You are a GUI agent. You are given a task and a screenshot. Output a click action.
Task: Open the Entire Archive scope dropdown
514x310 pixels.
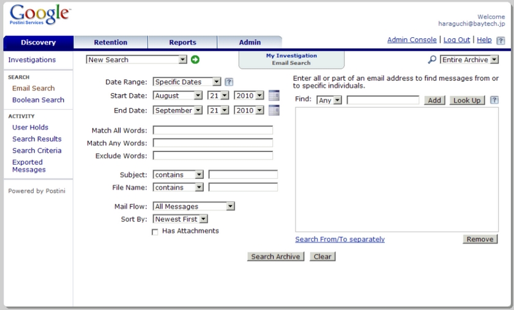469,60
